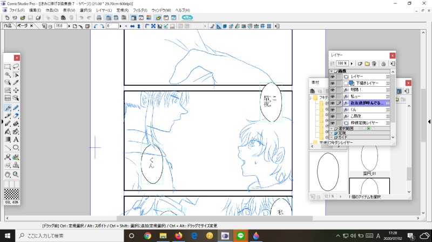Select the magic wand tool
Screen dimensions: 432x242
8,74
